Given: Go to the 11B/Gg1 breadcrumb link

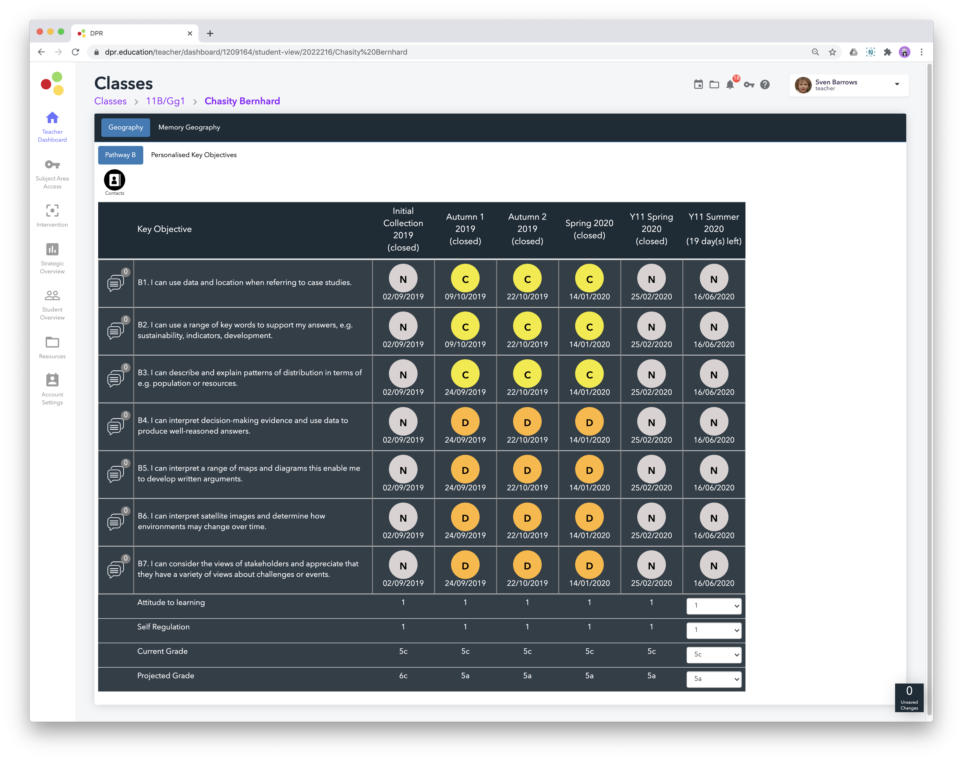Looking at the screenshot, I should (x=165, y=101).
